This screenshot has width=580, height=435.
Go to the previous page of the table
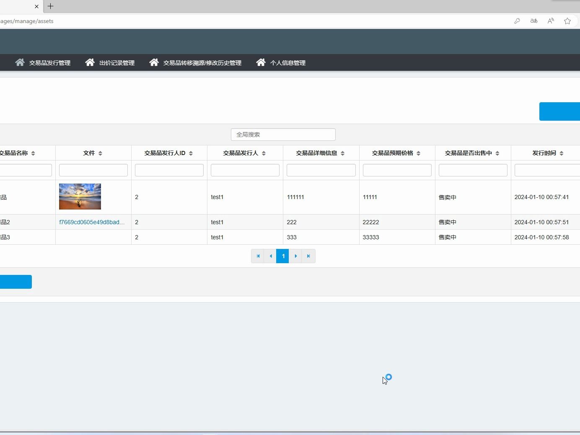(x=271, y=256)
